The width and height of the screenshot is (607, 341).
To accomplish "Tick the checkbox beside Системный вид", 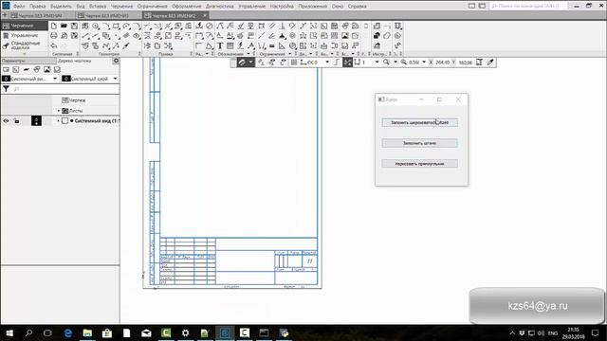I will click(64, 121).
